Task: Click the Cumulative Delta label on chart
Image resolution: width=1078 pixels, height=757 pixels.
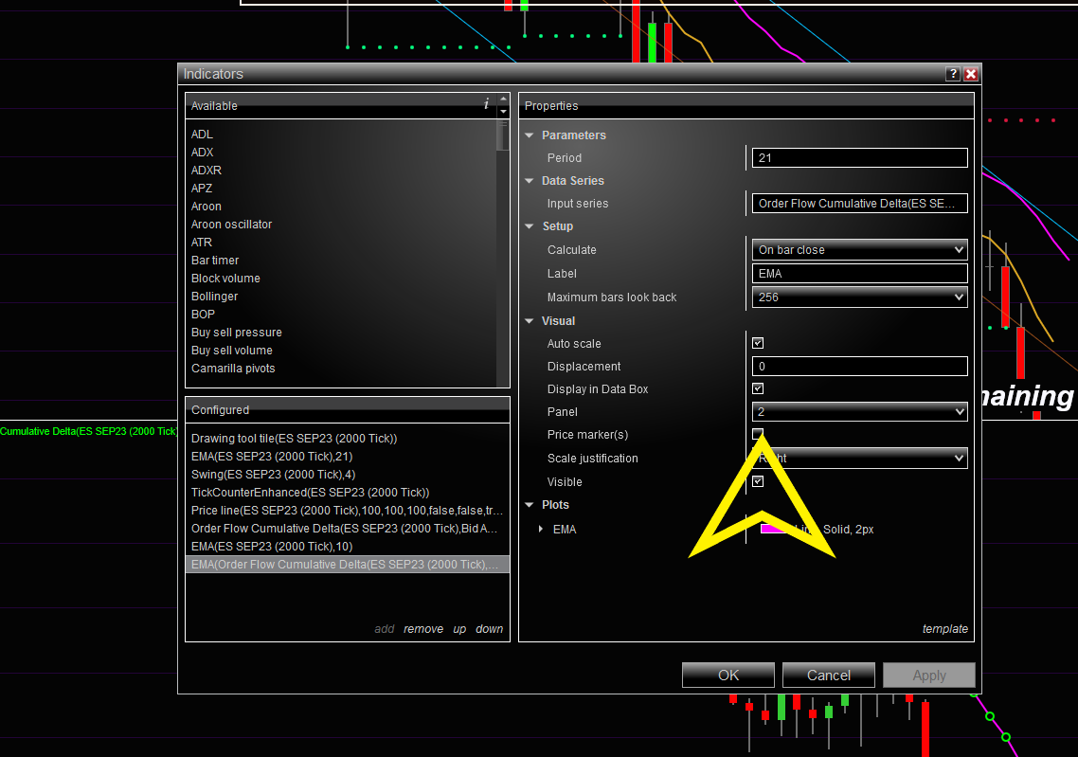Action: 89,431
